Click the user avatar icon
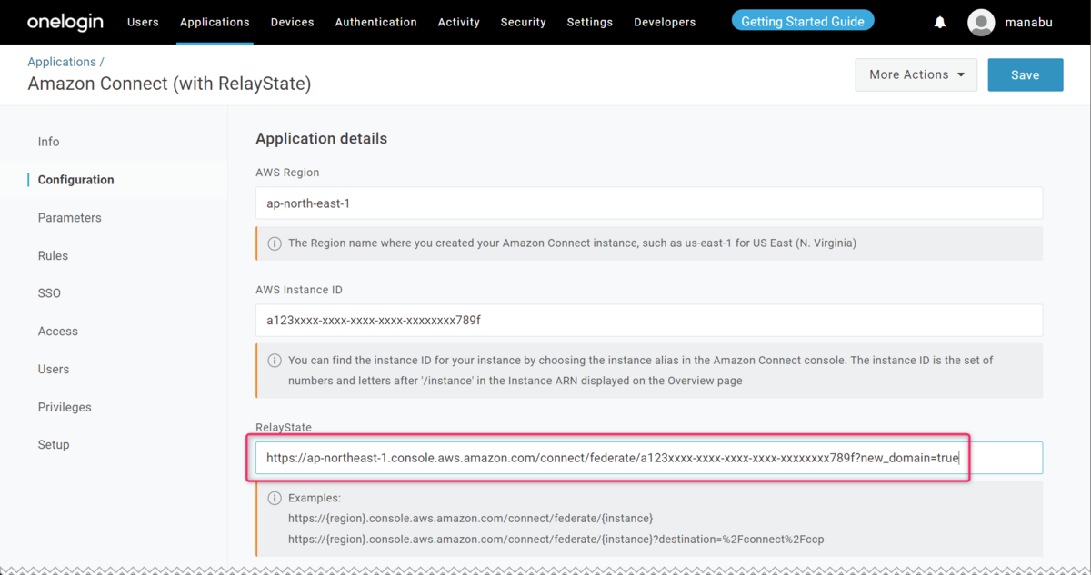The width and height of the screenshot is (1091, 575). [981, 23]
